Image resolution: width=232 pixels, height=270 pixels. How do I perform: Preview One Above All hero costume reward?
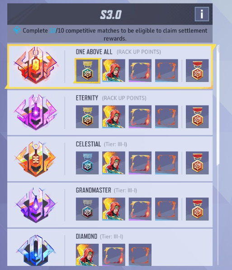pos(114,71)
